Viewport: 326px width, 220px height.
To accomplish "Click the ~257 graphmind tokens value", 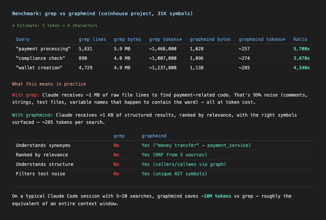I will (x=244, y=49).
